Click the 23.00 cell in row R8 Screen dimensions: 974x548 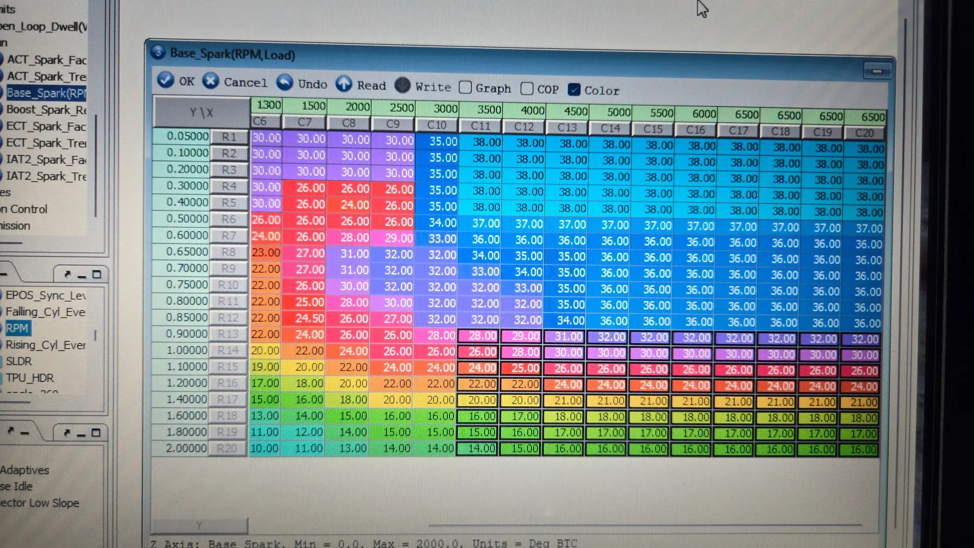266,252
